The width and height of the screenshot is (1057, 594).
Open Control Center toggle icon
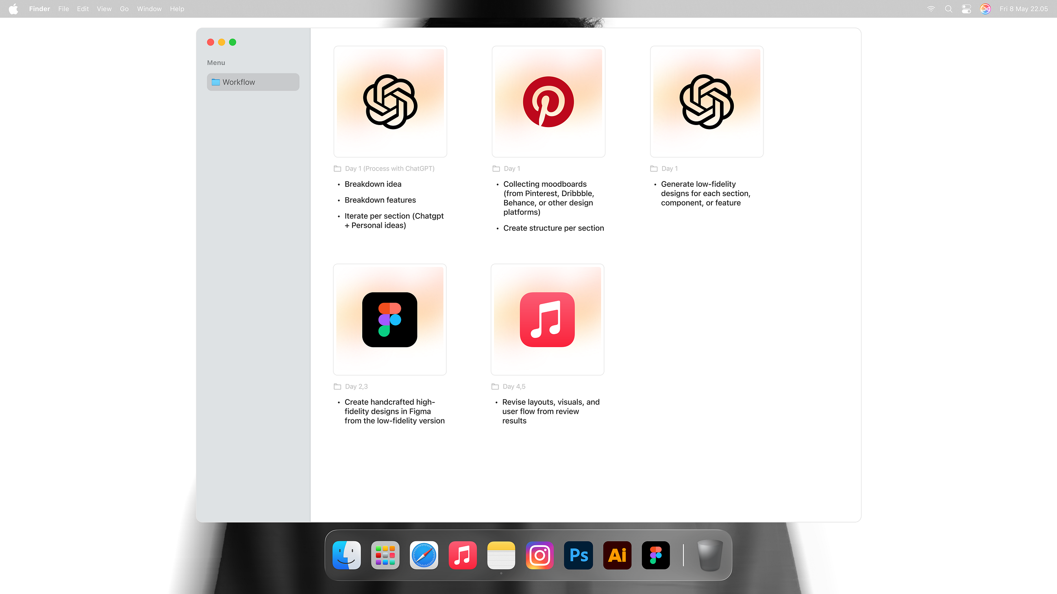pos(966,9)
